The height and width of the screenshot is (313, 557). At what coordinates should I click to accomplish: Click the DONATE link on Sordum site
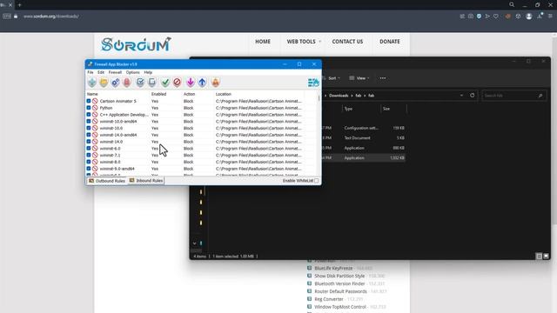(390, 42)
